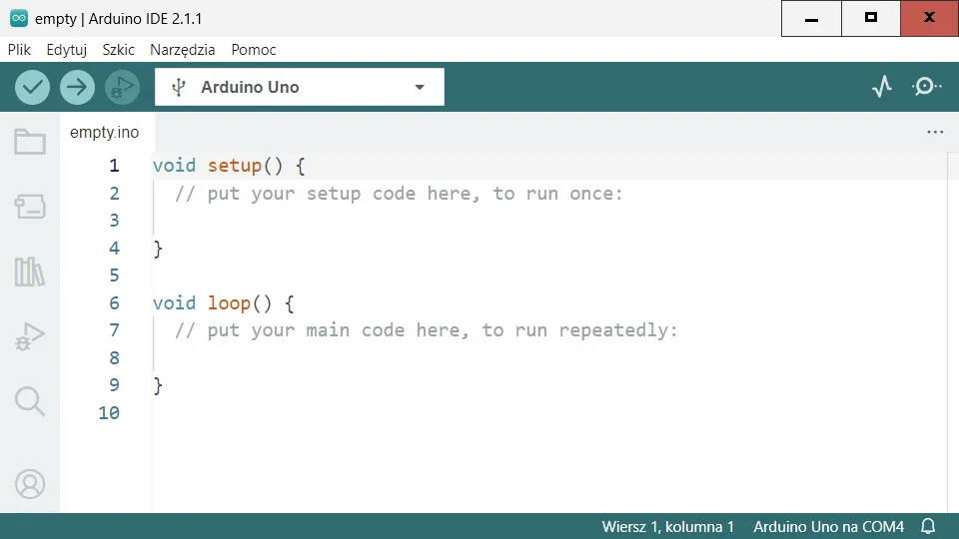Click 'Arduino Uno na COM4' in status bar
The image size is (959, 539).
click(x=829, y=527)
